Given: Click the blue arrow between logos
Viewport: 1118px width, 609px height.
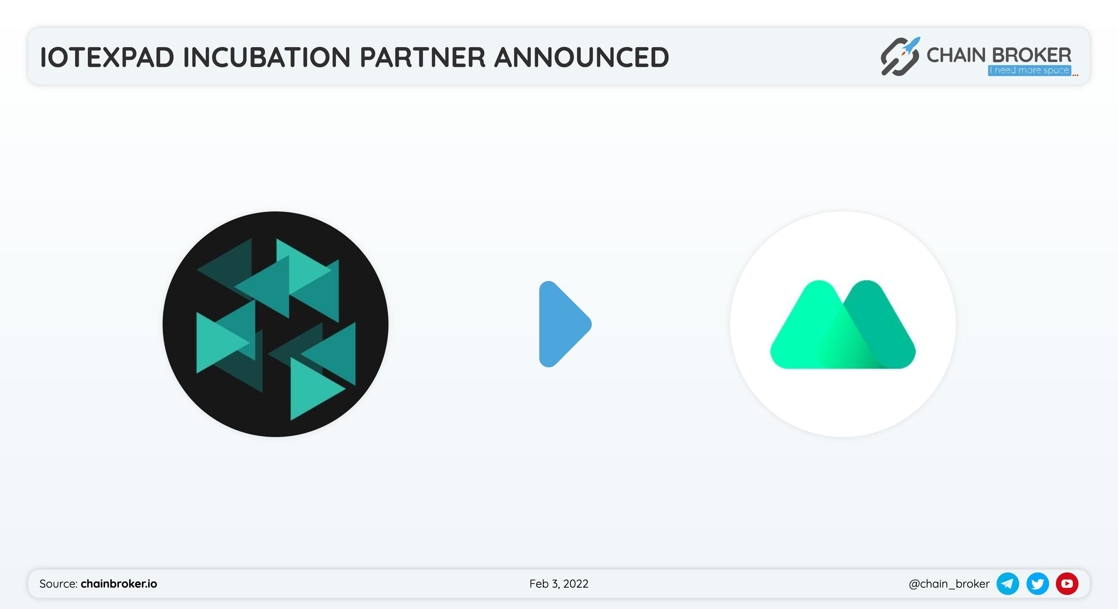Looking at the screenshot, I should pos(565,324).
